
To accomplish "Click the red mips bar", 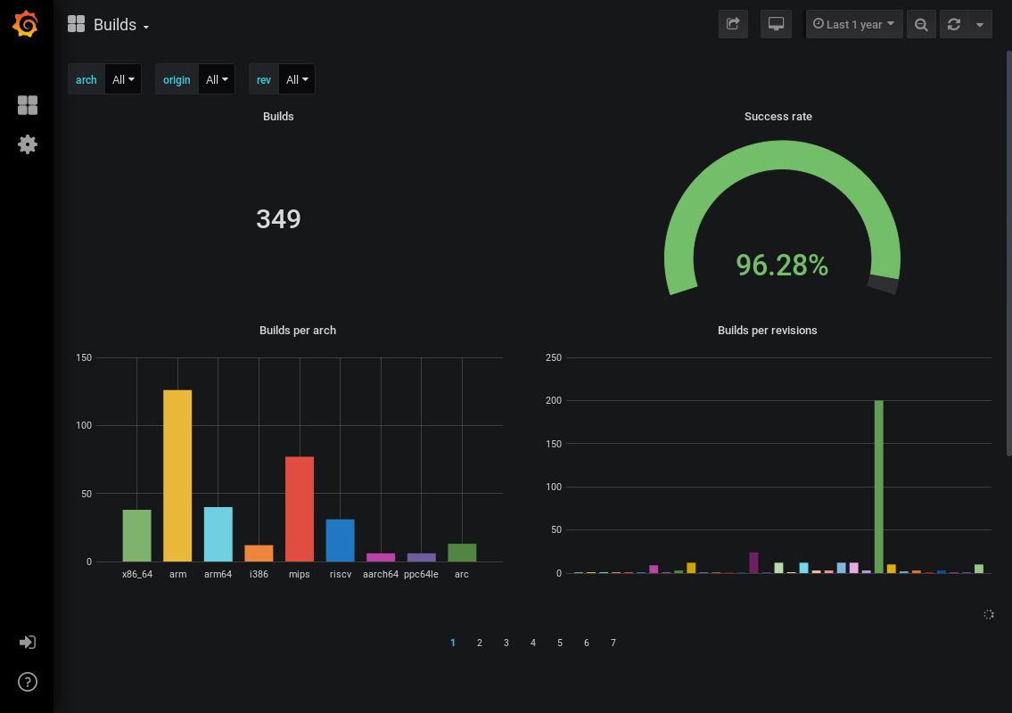I will point(300,509).
